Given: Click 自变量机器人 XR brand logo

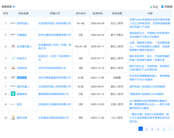Looking at the screenshot, I should [x=13, y=46].
